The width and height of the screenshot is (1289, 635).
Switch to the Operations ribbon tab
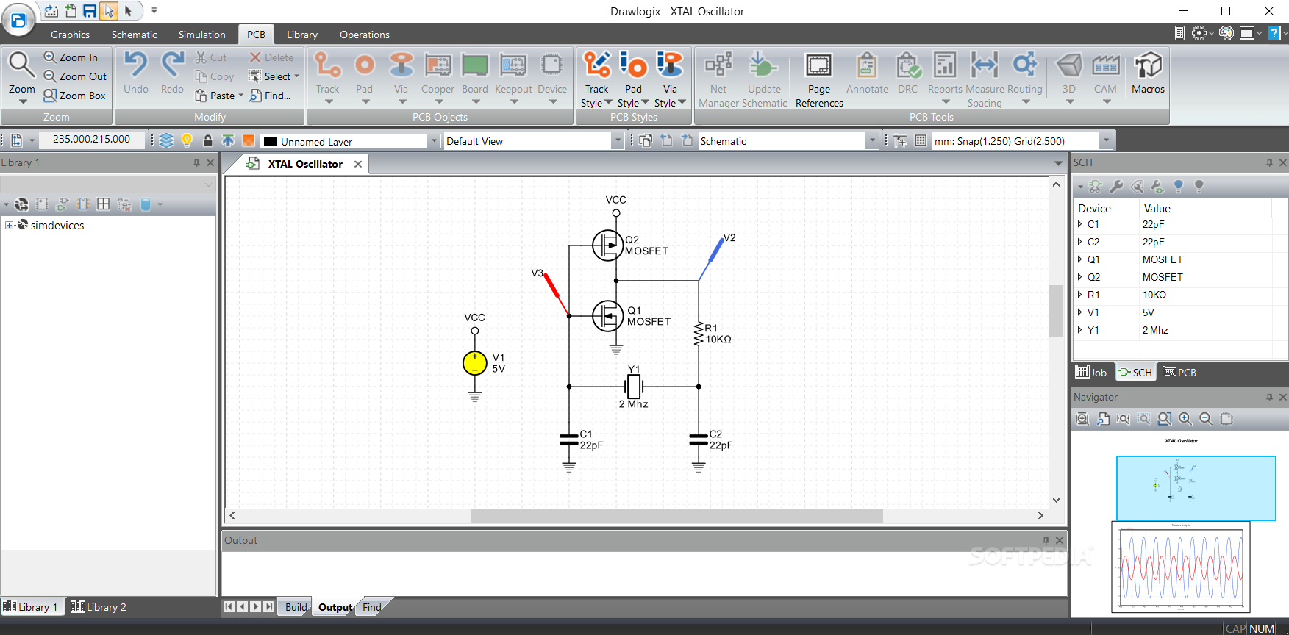pos(365,35)
